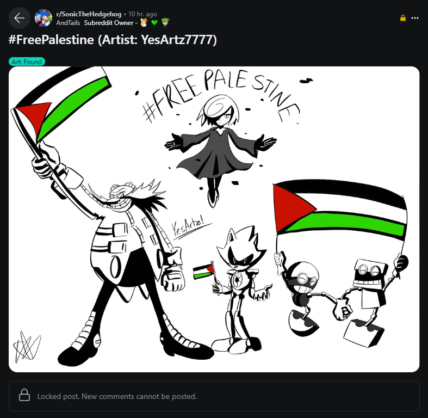Click the Tails fox flair emoji
The width and height of the screenshot is (428, 418).
pos(144,22)
